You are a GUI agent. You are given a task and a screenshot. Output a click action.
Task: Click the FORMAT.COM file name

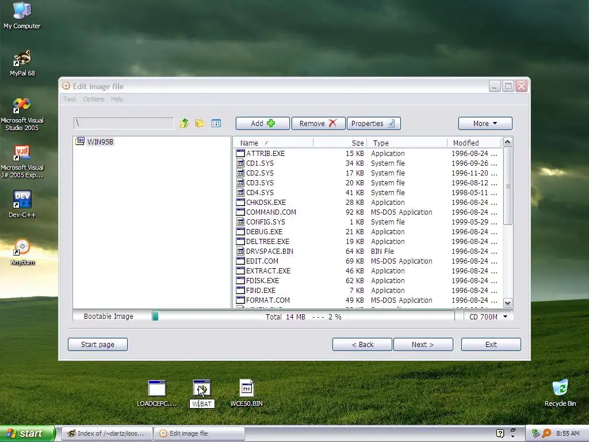click(x=268, y=300)
